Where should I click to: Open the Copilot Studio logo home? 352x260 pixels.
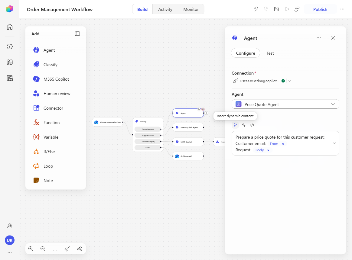click(9, 9)
